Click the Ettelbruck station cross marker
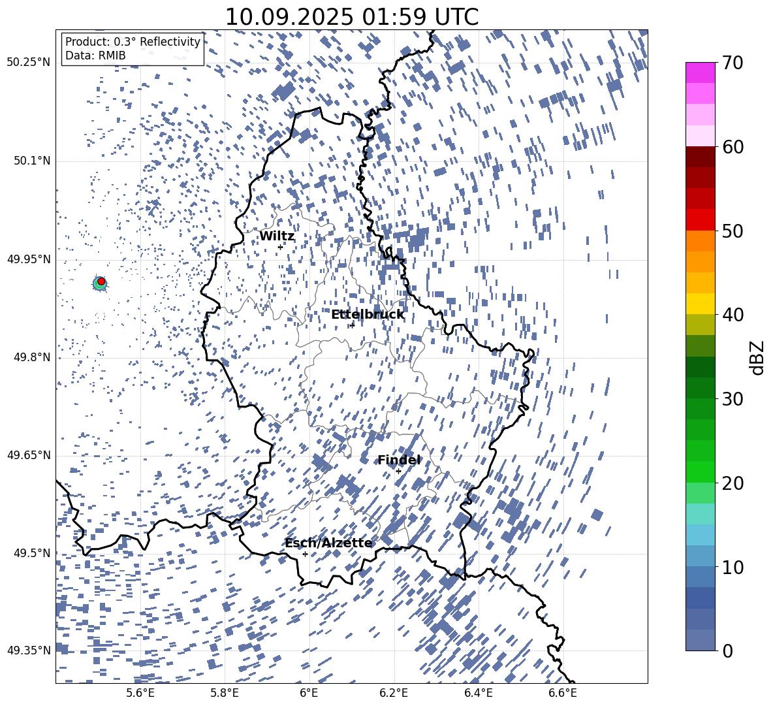 tap(352, 325)
